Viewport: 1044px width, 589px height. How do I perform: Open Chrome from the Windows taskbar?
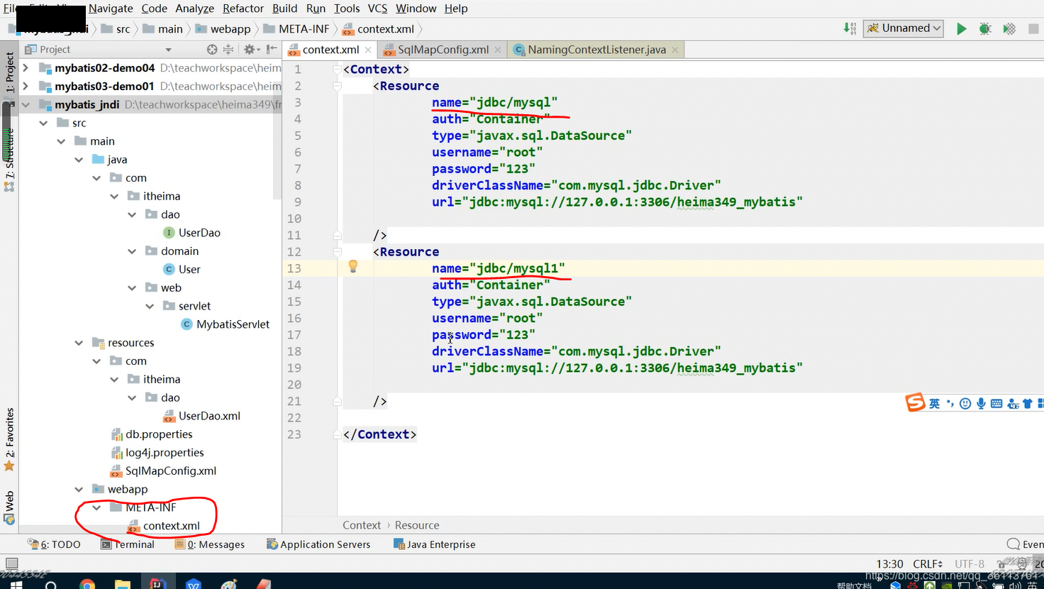pos(87,584)
